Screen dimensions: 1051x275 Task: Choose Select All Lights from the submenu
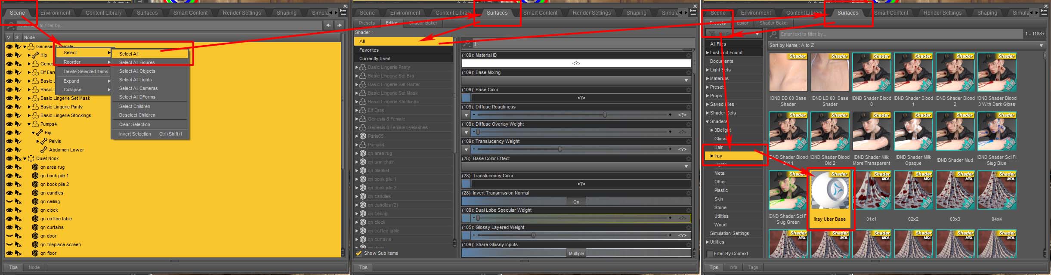[135, 80]
